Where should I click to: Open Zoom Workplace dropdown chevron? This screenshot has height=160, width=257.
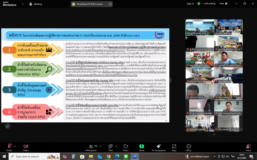(x=23, y=4)
